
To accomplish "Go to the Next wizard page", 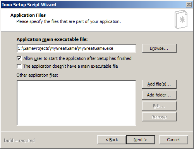I will coord(141,140).
